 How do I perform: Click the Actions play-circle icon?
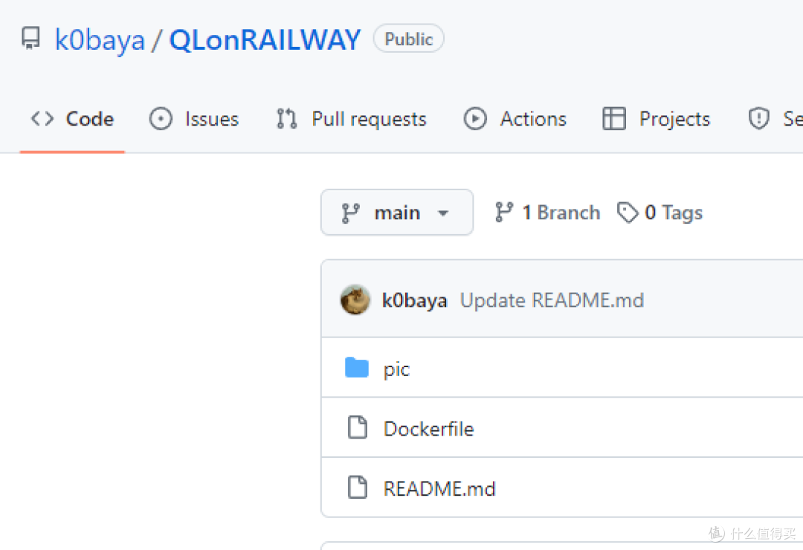point(475,118)
